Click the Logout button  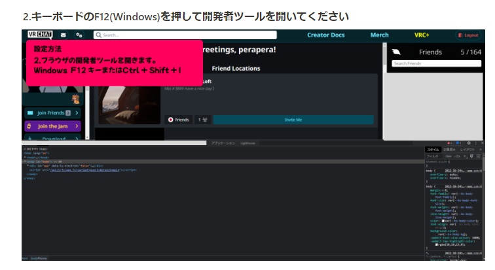pos(468,35)
